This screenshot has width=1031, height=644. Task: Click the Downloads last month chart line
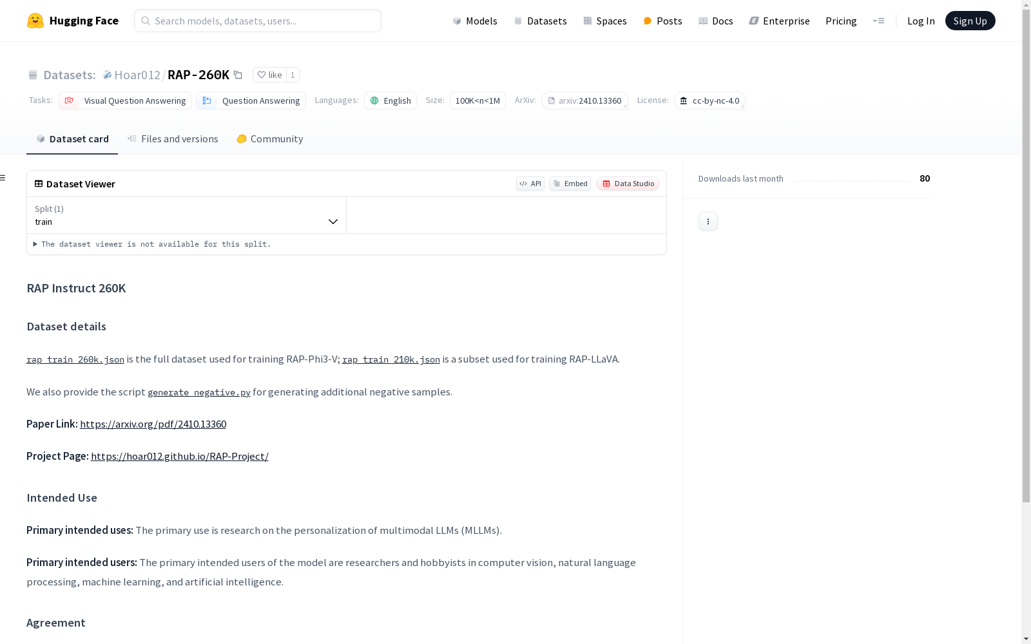[851, 180]
